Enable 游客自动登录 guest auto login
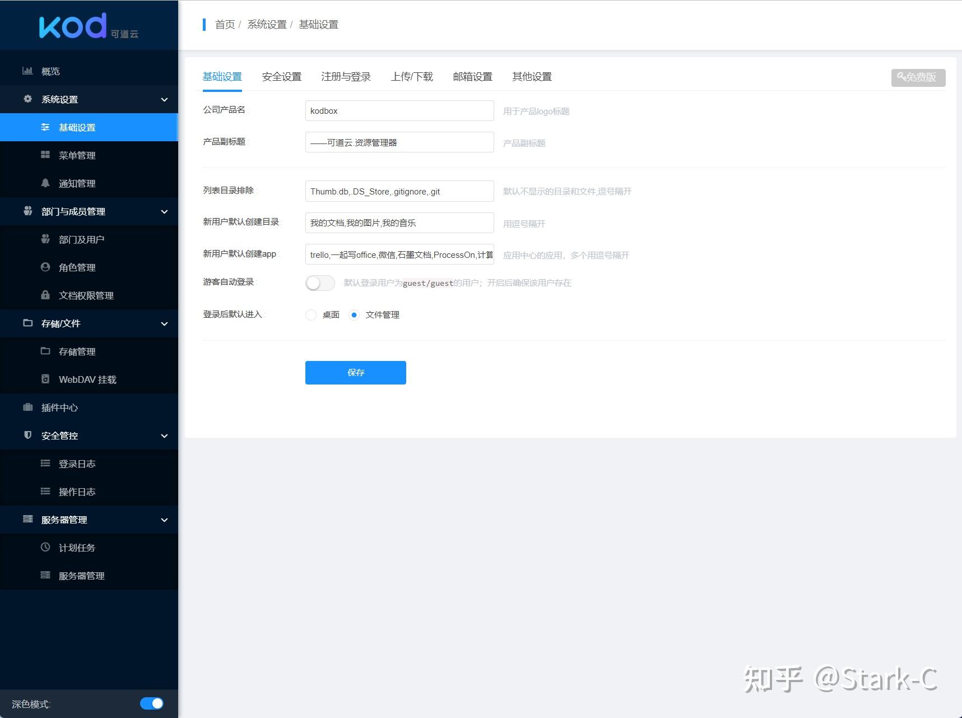The image size is (962, 718). click(319, 283)
